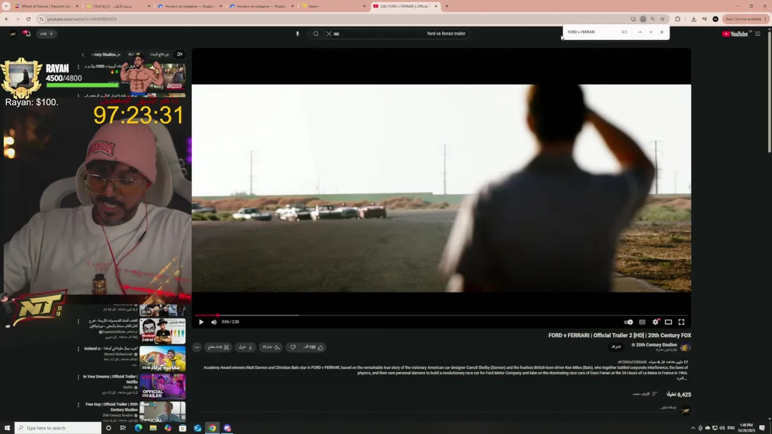Open browser extensions puzzle icon
Image resolution: width=772 pixels, height=434 pixels.
pyautogui.click(x=677, y=19)
